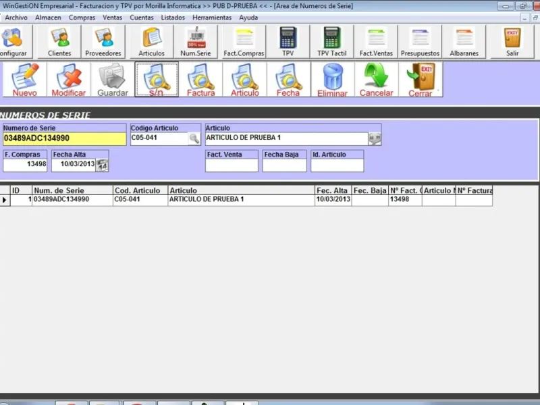Click the Numero de Serie input field
Image resolution: width=540 pixels, height=405 pixels.
[x=65, y=138]
